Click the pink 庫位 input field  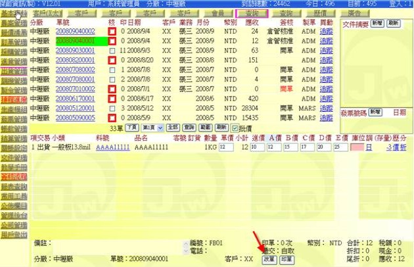pyautogui.click(x=356, y=148)
